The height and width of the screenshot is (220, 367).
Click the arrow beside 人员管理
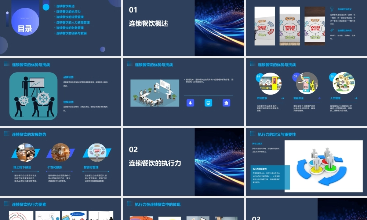356,98
